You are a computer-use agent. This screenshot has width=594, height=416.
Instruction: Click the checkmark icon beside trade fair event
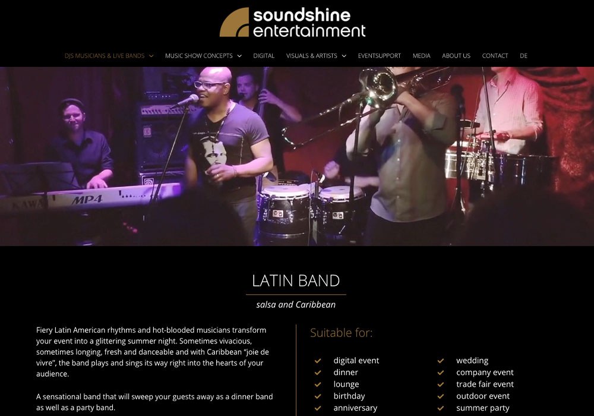(441, 384)
